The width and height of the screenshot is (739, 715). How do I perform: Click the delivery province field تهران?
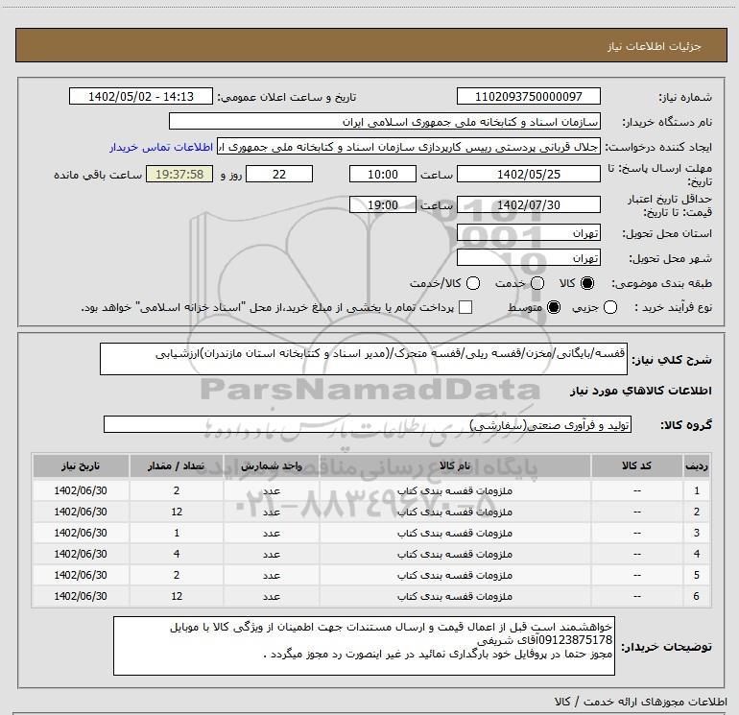click(528, 232)
